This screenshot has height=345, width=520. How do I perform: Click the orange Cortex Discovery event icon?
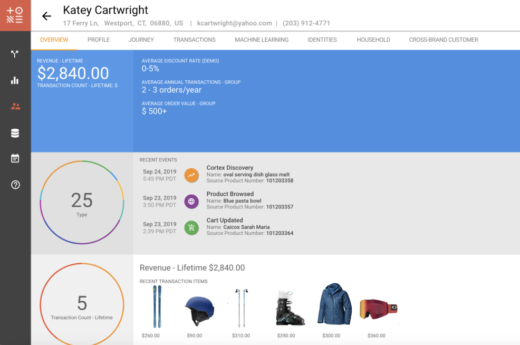pyautogui.click(x=191, y=175)
